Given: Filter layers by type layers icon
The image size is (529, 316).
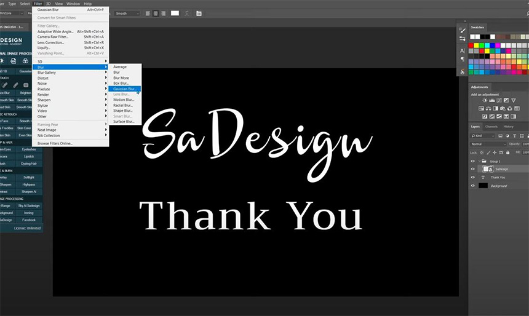Looking at the screenshot, I should click(x=514, y=136).
